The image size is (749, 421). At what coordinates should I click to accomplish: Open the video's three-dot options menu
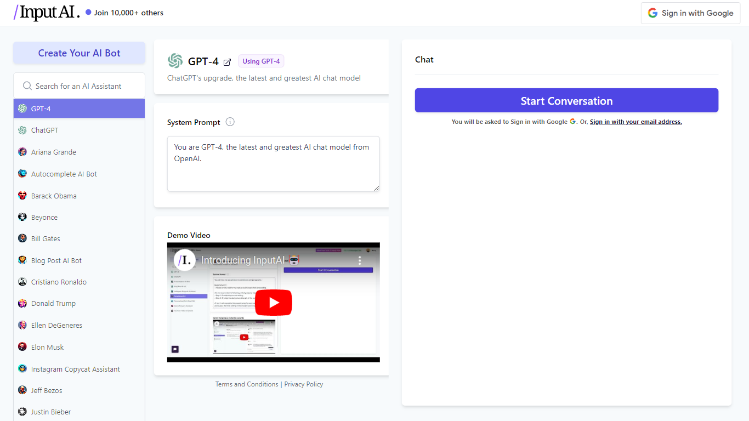pyautogui.click(x=360, y=260)
